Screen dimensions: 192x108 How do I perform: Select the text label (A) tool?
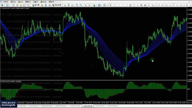point(138,5)
